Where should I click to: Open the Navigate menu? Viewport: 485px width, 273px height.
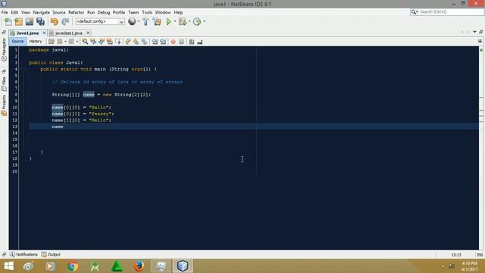[41, 12]
